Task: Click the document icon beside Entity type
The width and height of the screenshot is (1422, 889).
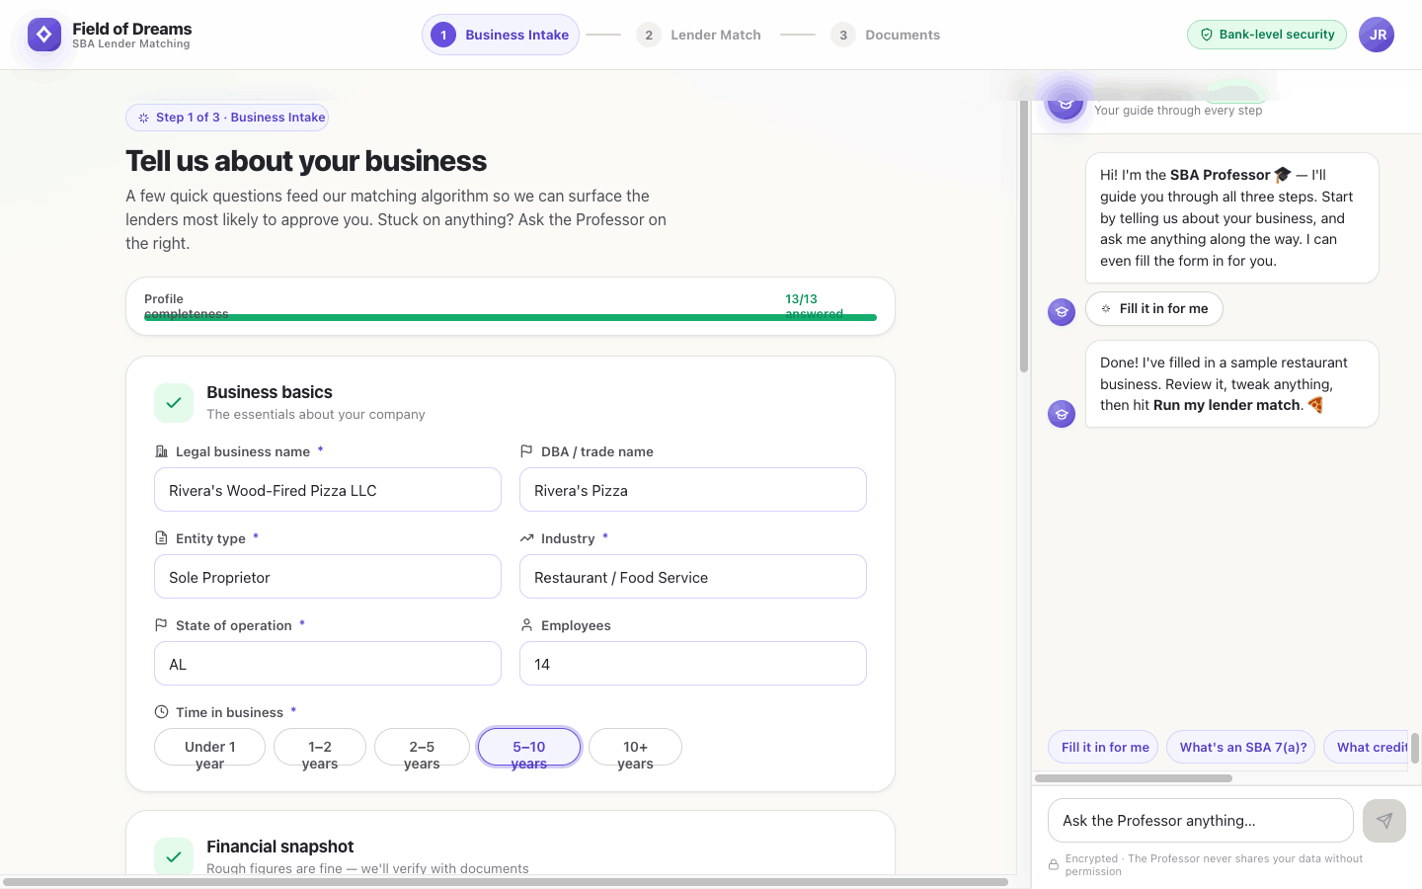Action: tap(162, 538)
